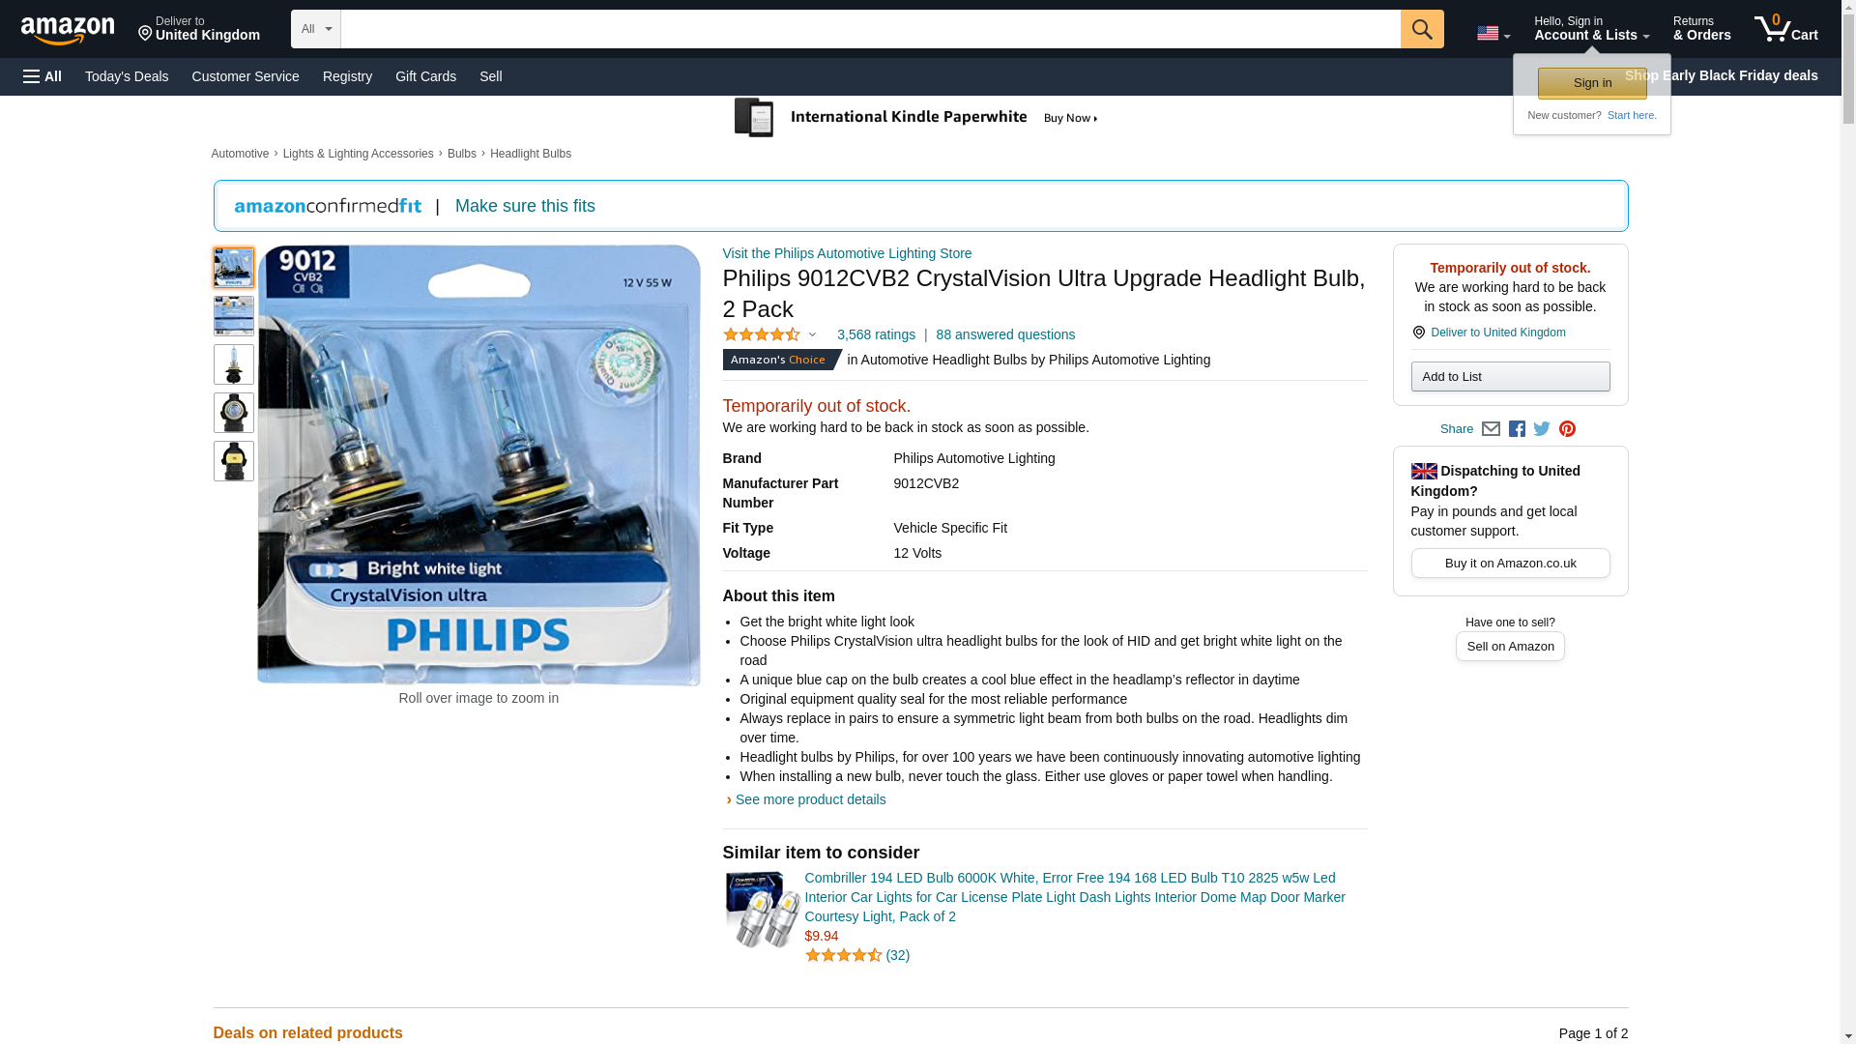The width and height of the screenshot is (1856, 1044).
Task: Click the search magnifier button
Action: tap(1421, 29)
